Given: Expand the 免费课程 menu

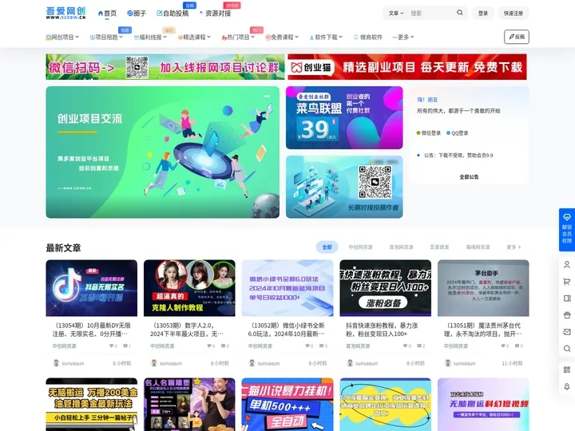Looking at the screenshot, I should coord(282,37).
